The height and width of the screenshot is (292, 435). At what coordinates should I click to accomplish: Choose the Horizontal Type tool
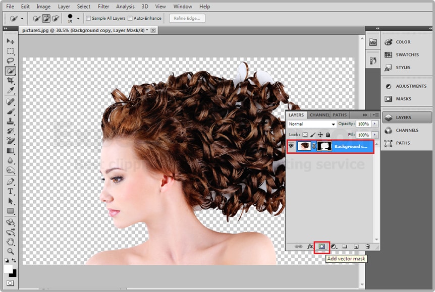[11, 191]
